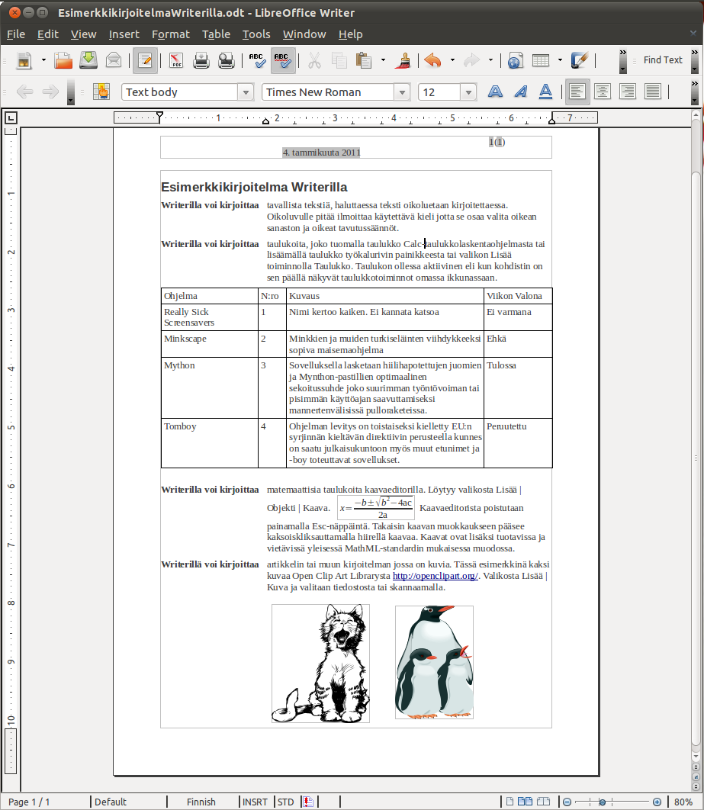Expand formatting toolbar overflow chevron

click(x=694, y=92)
